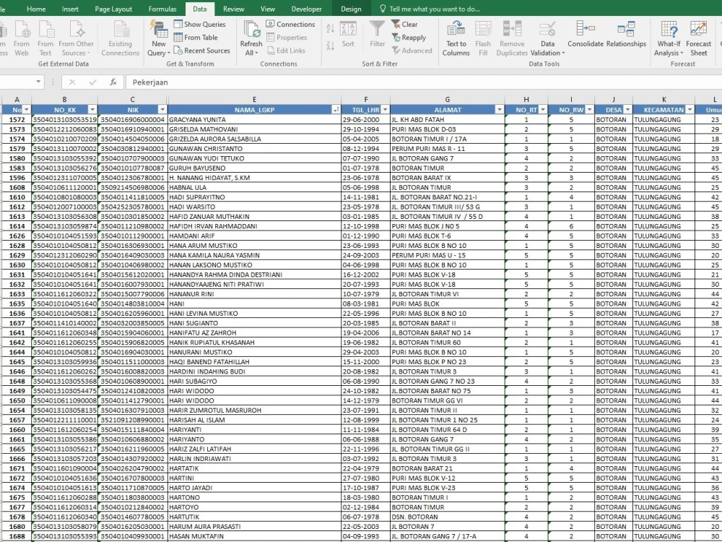
Task: Open the DESA filter dropdown
Action: click(x=627, y=110)
